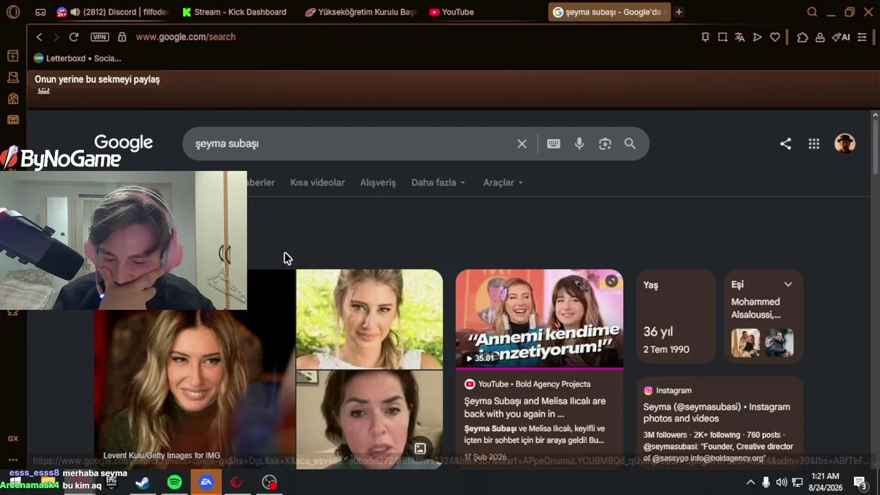
Task: Add page to bookmarks with heart icon
Action: tap(775, 37)
